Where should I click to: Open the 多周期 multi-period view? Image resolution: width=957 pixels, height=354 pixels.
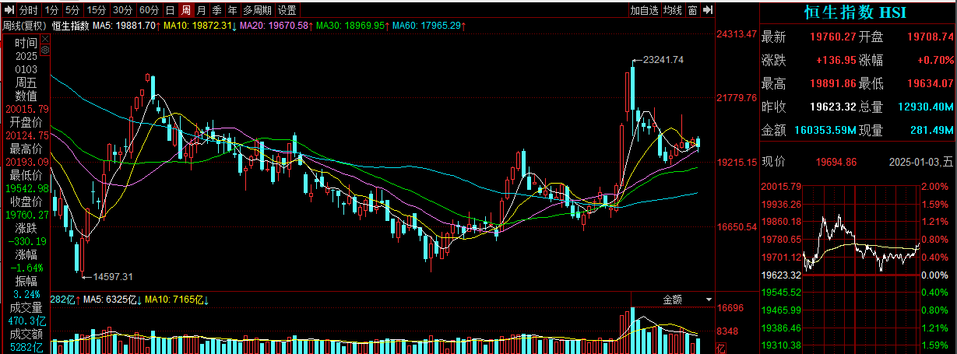pos(258,10)
